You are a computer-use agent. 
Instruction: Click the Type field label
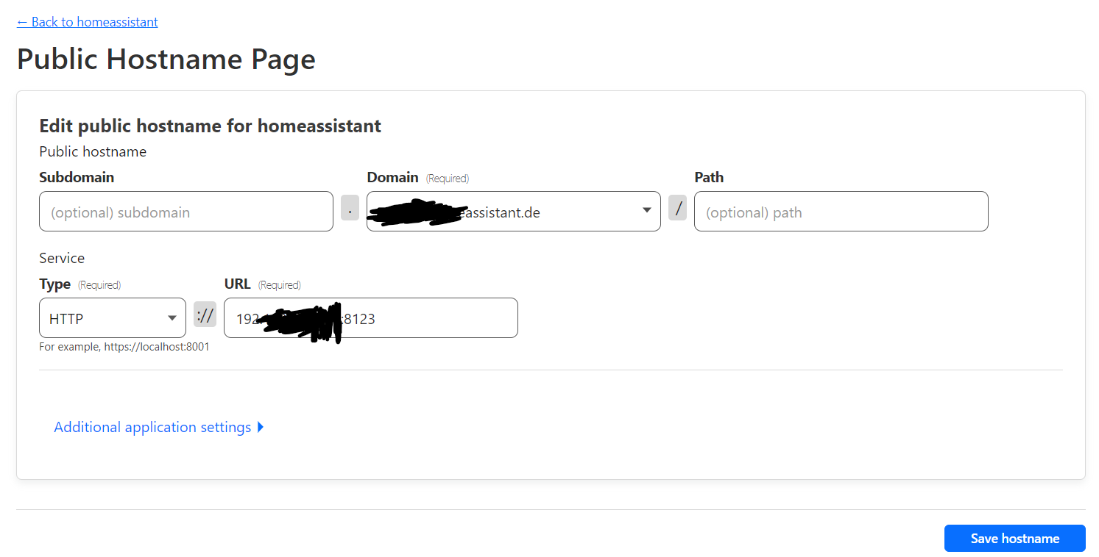[x=55, y=284]
